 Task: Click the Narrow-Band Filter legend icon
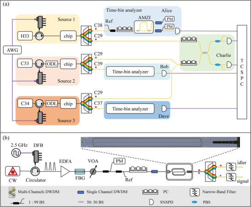[194, 192]
